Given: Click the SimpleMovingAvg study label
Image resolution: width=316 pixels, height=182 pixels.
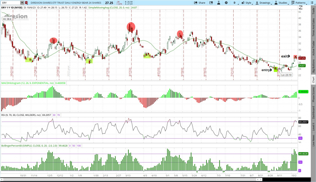Looking at the screenshot, I should click(x=109, y=8).
